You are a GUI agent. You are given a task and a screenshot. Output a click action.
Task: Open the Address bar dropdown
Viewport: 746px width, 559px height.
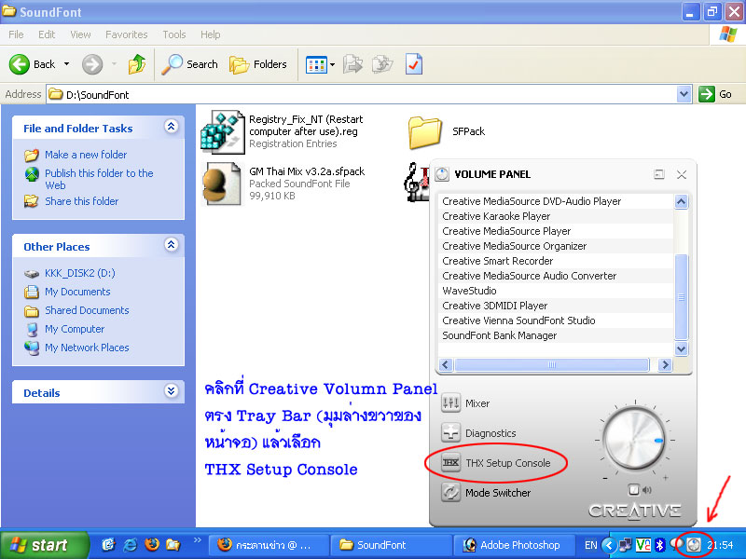pyautogui.click(x=684, y=94)
